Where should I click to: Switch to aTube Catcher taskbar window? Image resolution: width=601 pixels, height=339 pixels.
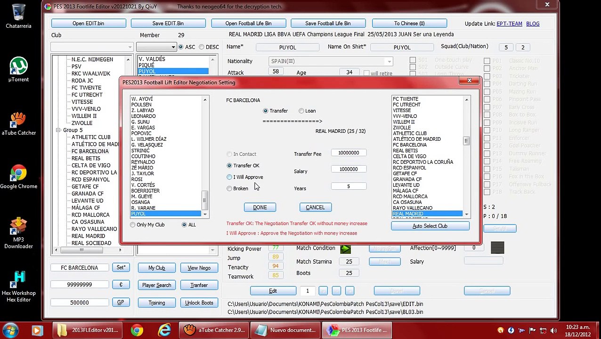(x=214, y=330)
